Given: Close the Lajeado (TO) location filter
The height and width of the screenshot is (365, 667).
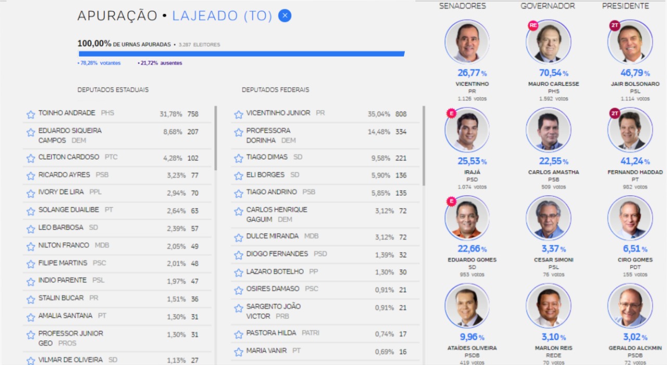Looking at the screenshot, I should pyautogui.click(x=285, y=16).
